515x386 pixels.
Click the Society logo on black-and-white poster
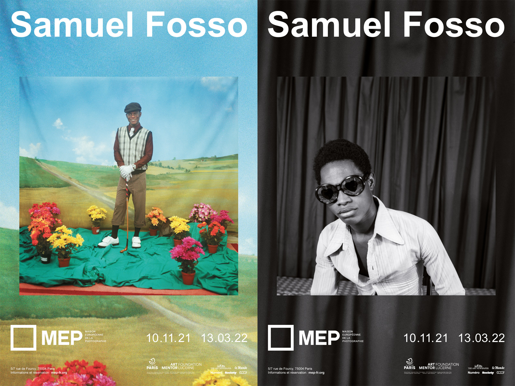488,372
